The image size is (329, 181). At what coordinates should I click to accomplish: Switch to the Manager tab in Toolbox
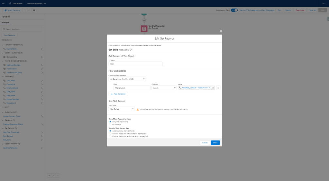5,23
